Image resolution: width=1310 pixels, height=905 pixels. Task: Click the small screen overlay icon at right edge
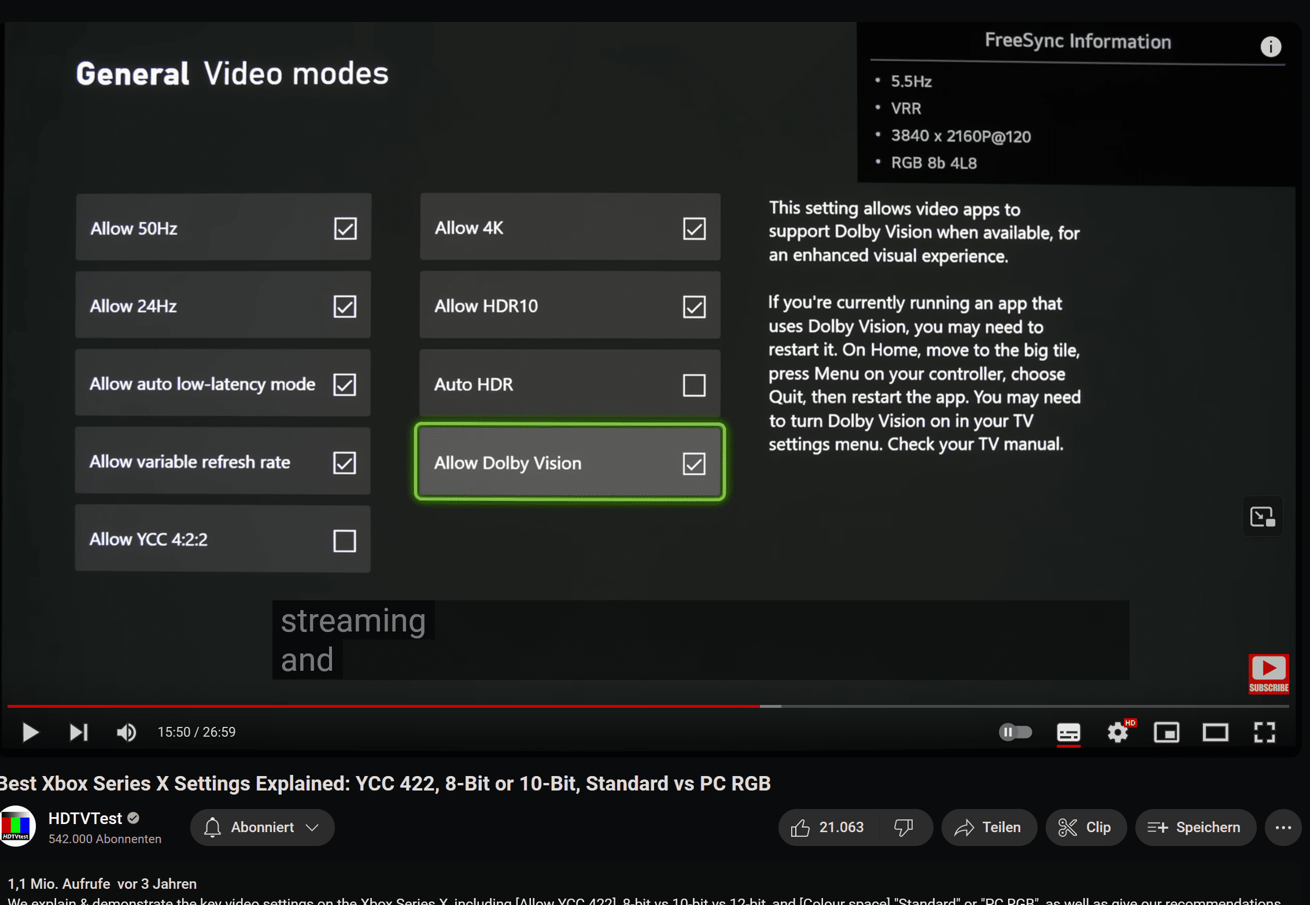point(1263,516)
